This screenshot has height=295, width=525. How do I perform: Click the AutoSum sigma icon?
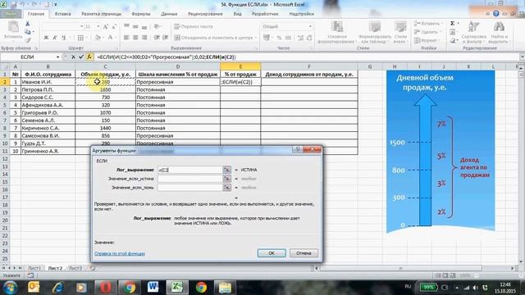[x=452, y=24]
